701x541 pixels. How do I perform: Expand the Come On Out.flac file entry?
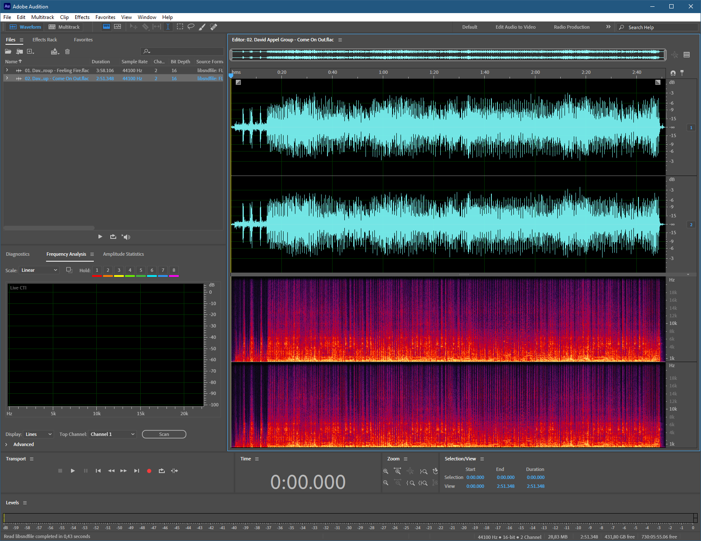pos(7,78)
